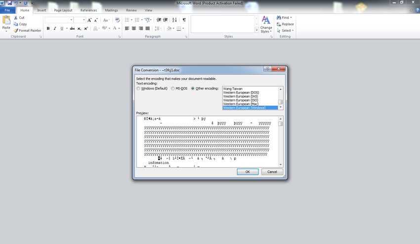Apply Strikethrough formatting
Image resolution: width=420 pixels, height=244 pixels.
72,28
